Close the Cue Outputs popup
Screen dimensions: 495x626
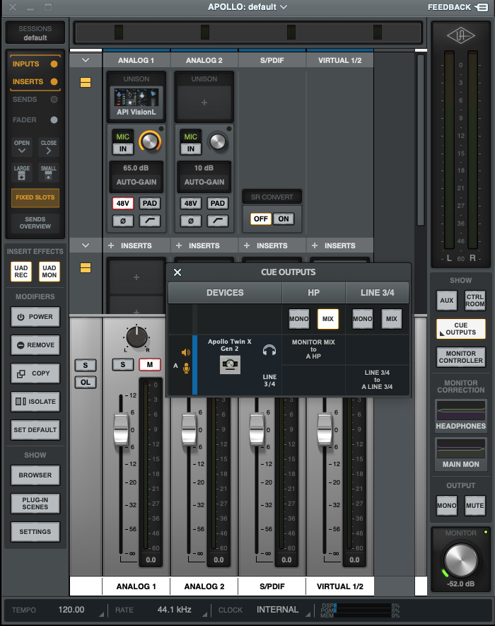(177, 272)
